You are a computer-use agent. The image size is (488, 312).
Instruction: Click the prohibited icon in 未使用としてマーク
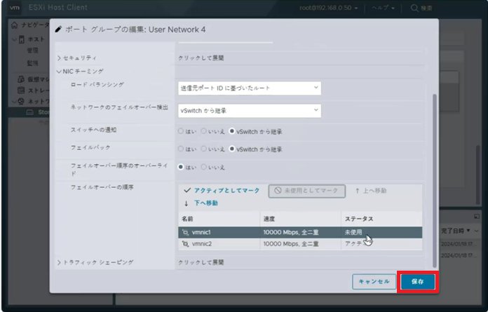tap(278, 191)
